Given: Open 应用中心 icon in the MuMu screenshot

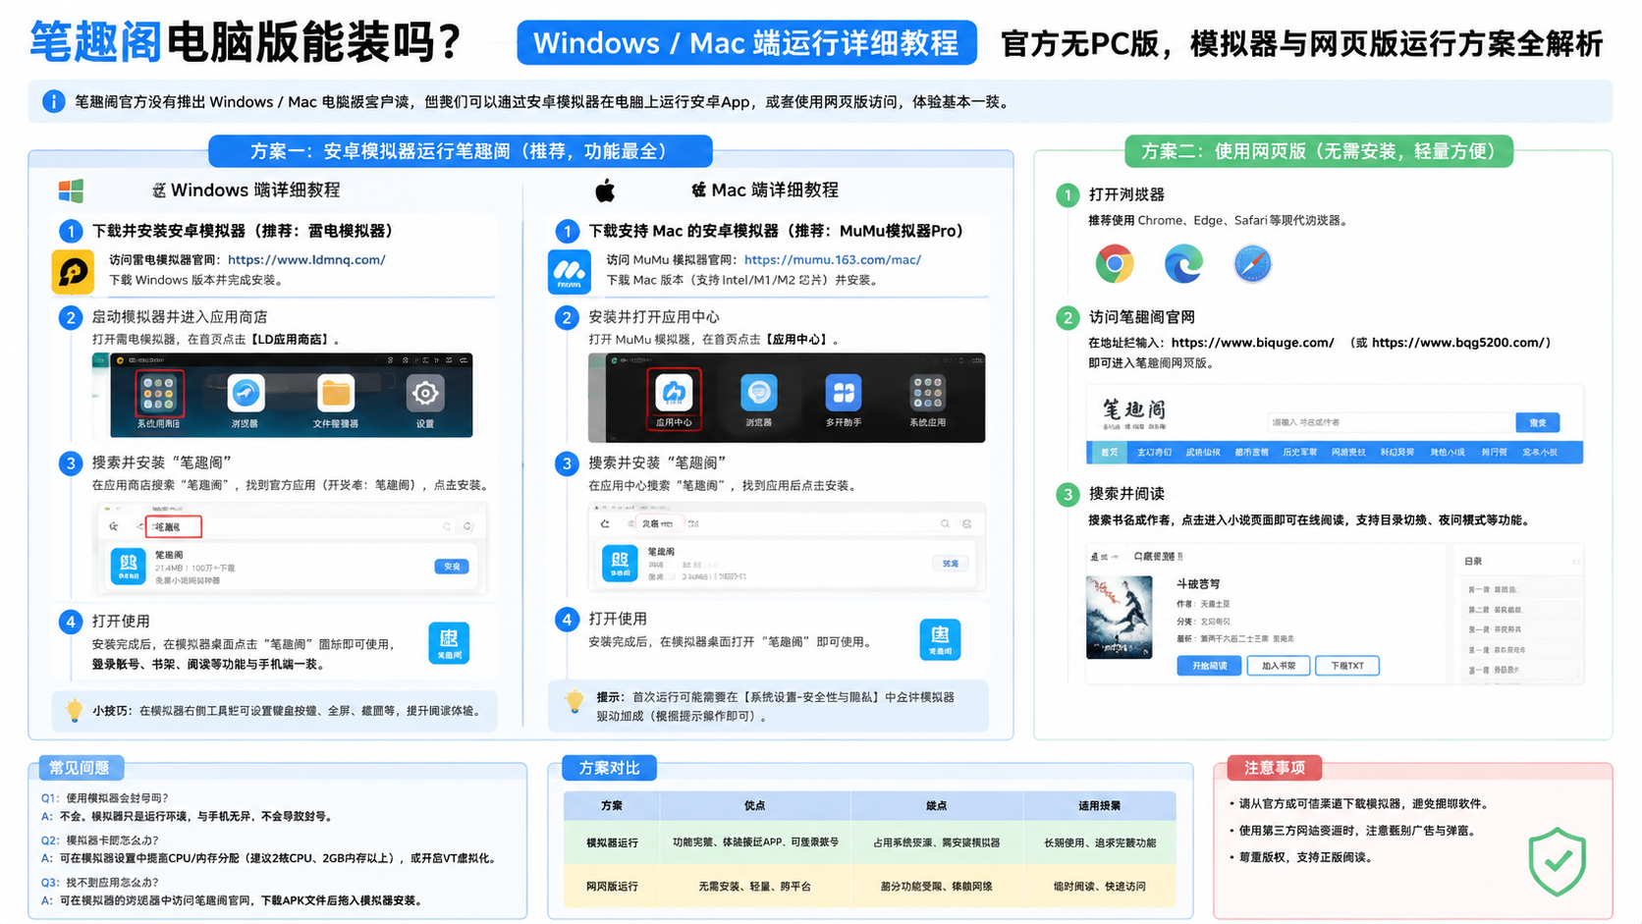Looking at the screenshot, I should point(674,393).
